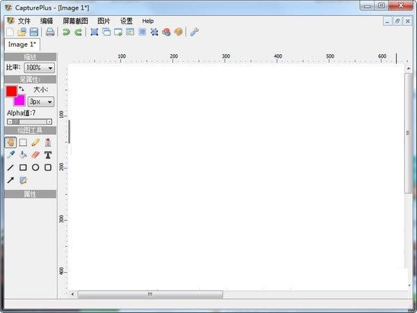This screenshot has height=313, width=417.
Task: Select the Eraser tool
Action: click(35, 155)
